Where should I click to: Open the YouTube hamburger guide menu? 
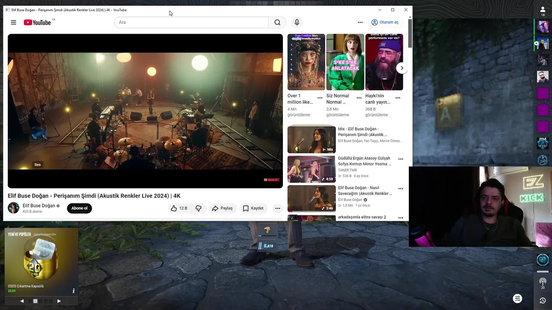(x=13, y=22)
